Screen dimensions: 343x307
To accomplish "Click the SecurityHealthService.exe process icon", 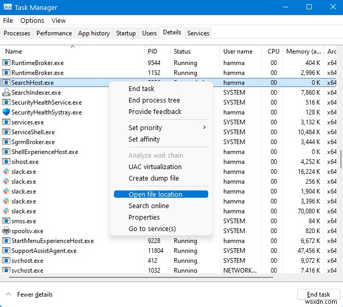I will pos(6,103).
